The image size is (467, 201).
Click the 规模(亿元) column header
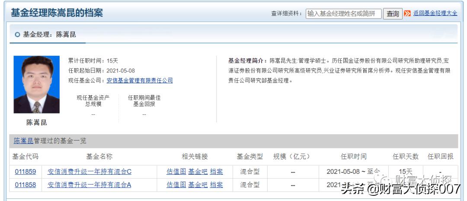click(x=293, y=157)
